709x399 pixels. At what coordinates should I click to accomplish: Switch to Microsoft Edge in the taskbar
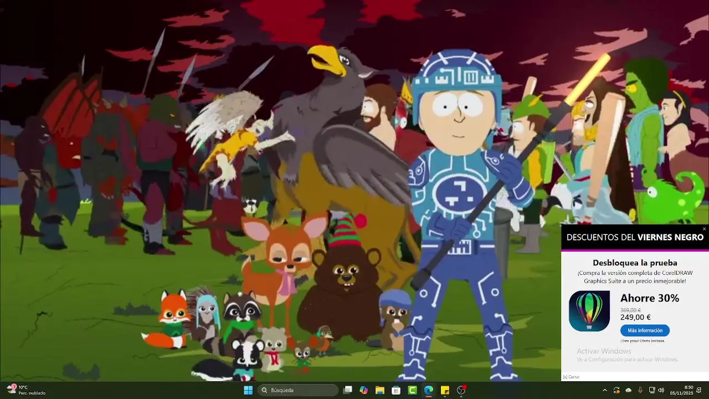pos(429,390)
